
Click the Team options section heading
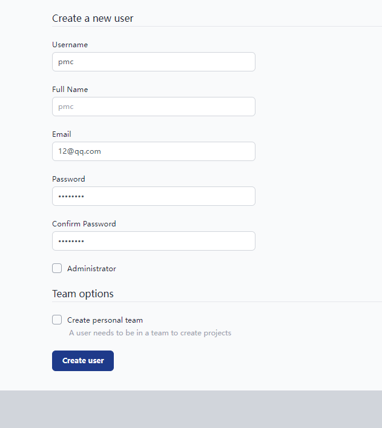[x=83, y=294]
